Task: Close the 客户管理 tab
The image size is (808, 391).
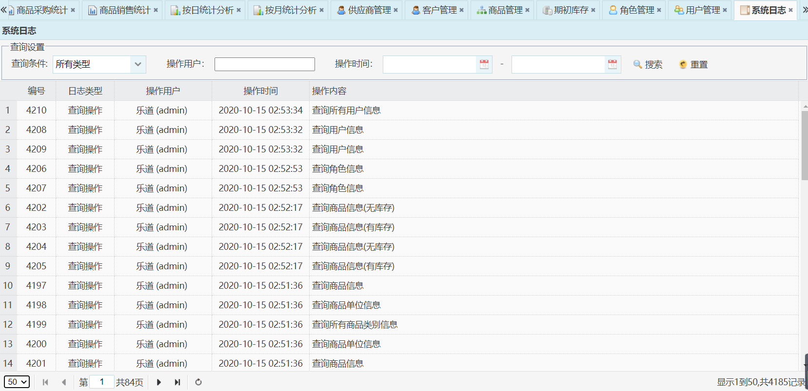Action: (x=461, y=10)
